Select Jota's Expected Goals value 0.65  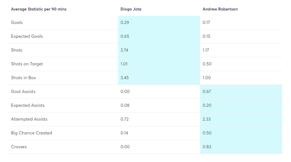click(125, 36)
